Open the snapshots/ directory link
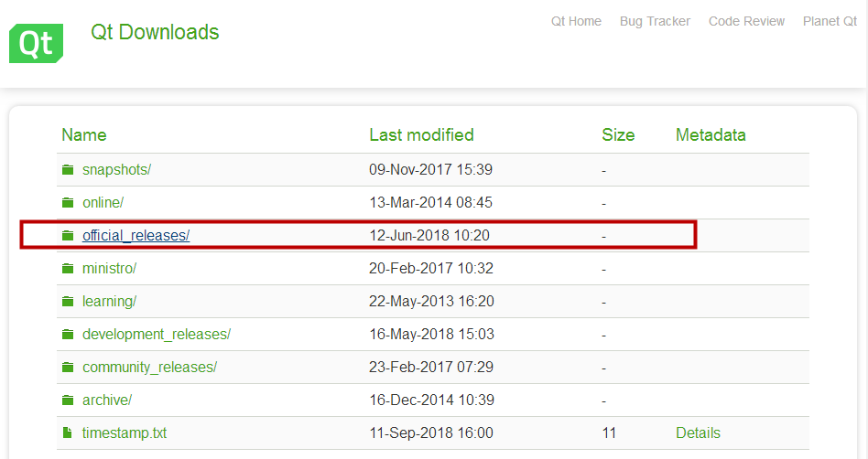The width and height of the screenshot is (868, 459). click(x=117, y=169)
